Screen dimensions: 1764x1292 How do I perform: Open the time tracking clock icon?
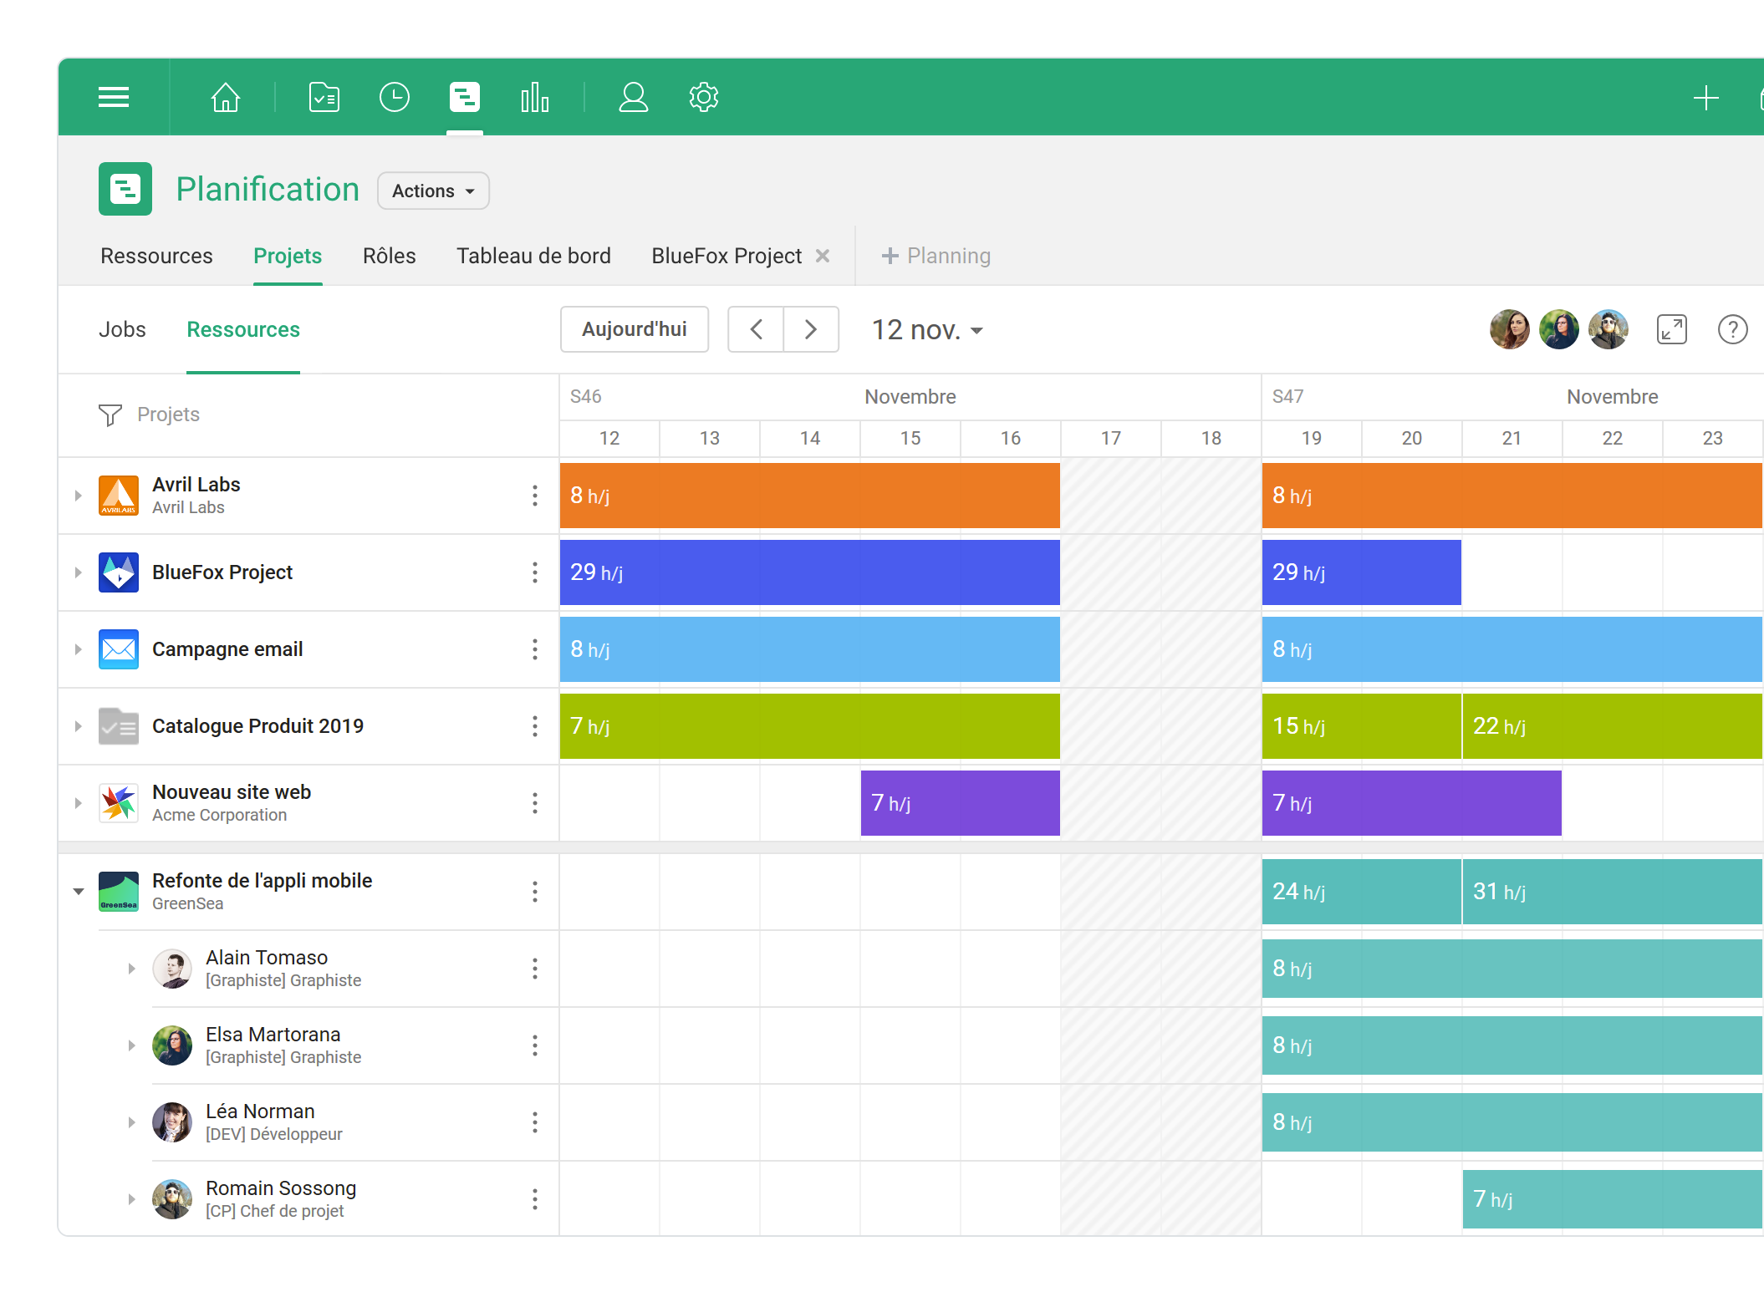pyautogui.click(x=395, y=97)
